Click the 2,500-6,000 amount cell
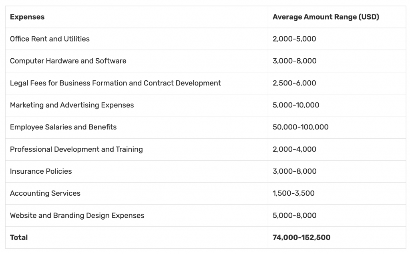The height and width of the screenshot is (254, 410). click(x=294, y=83)
